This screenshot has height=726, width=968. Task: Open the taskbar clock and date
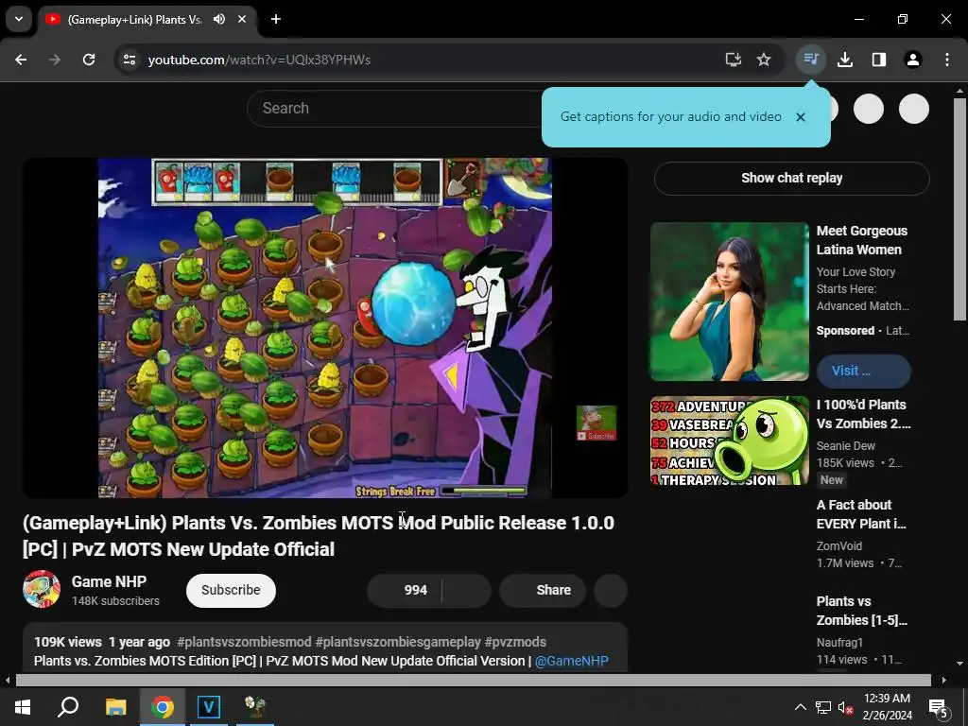click(887, 707)
